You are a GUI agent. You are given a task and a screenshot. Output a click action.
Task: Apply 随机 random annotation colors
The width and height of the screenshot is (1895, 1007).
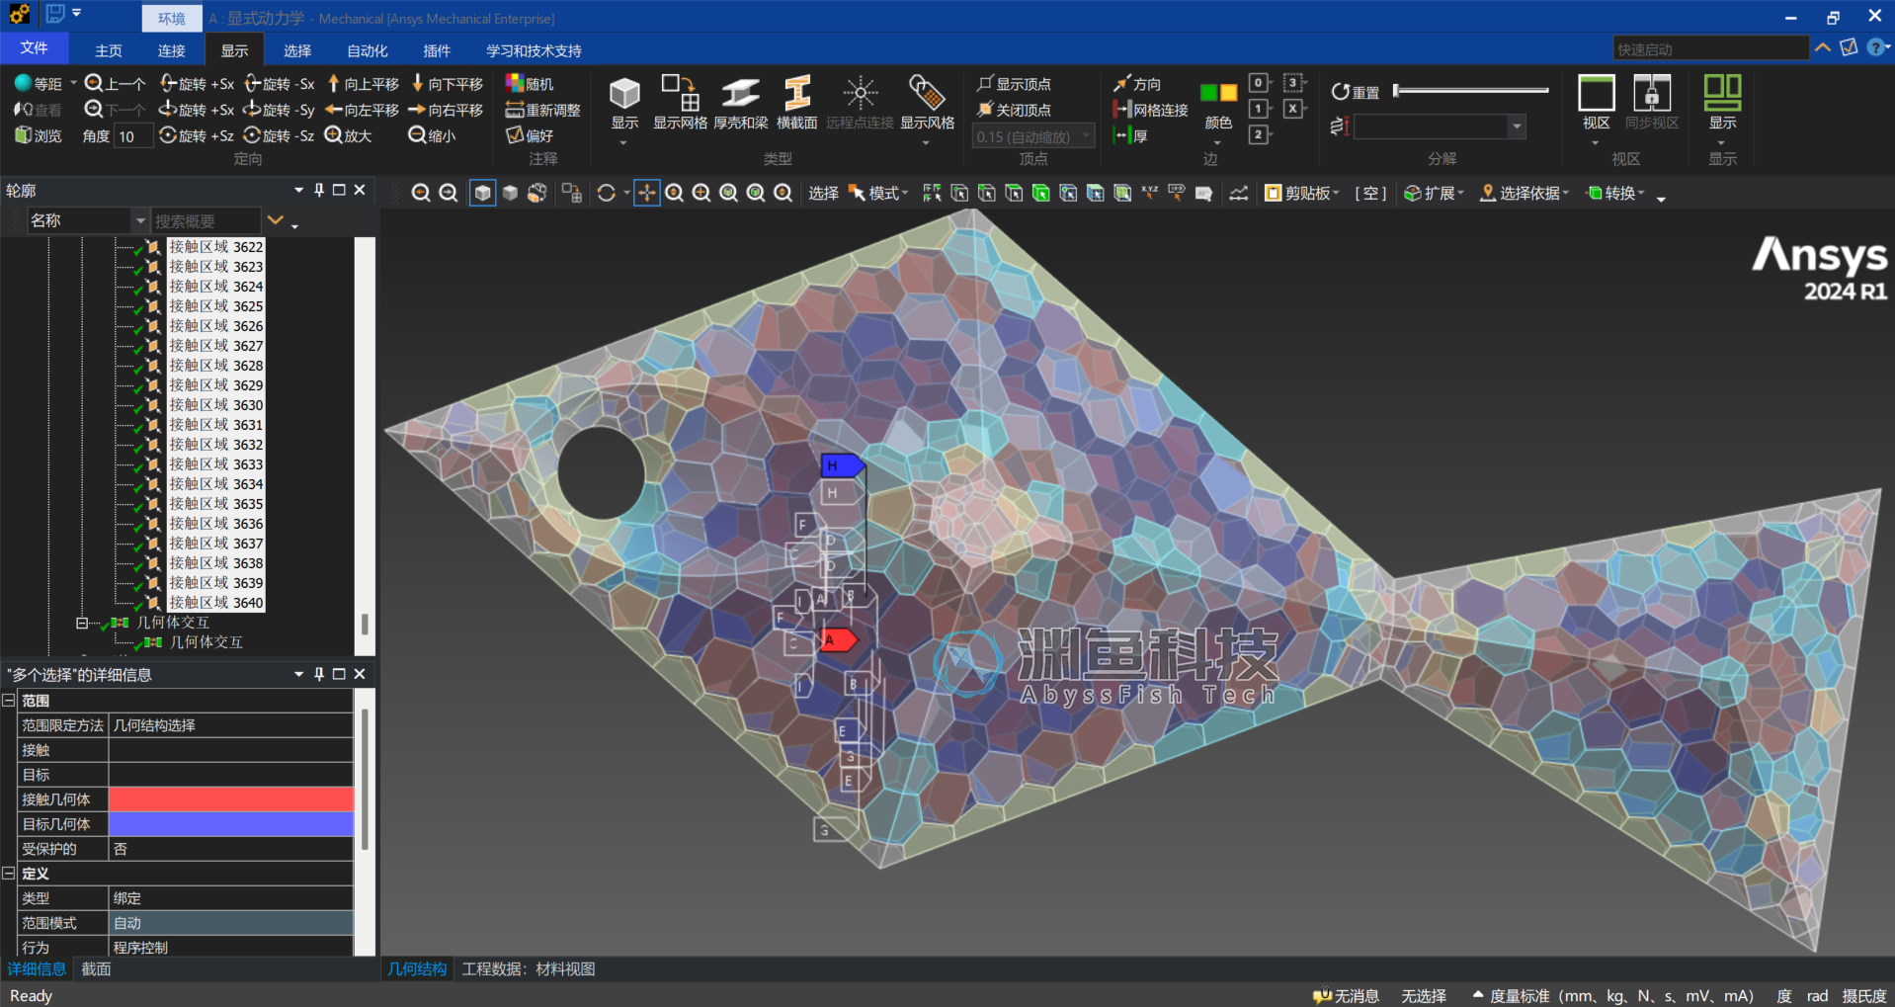point(530,84)
